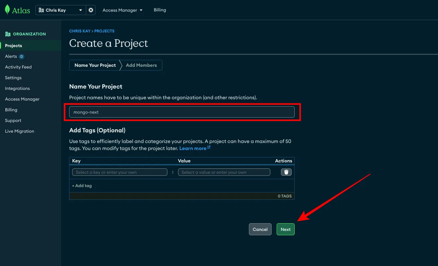Click the project name input field
The width and height of the screenshot is (438, 266).
pyautogui.click(x=182, y=112)
